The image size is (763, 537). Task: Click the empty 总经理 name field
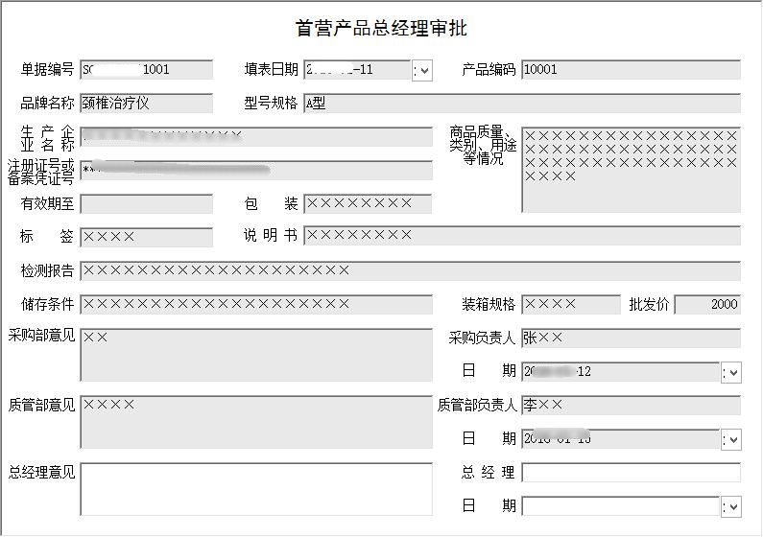click(632, 472)
